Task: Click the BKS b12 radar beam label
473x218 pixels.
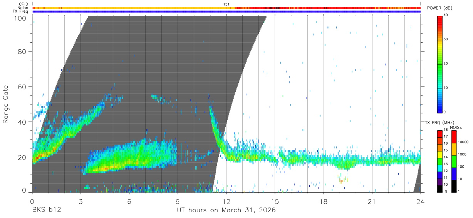Action: [x=47, y=210]
